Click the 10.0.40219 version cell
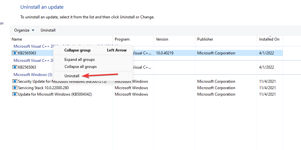 coord(165,53)
